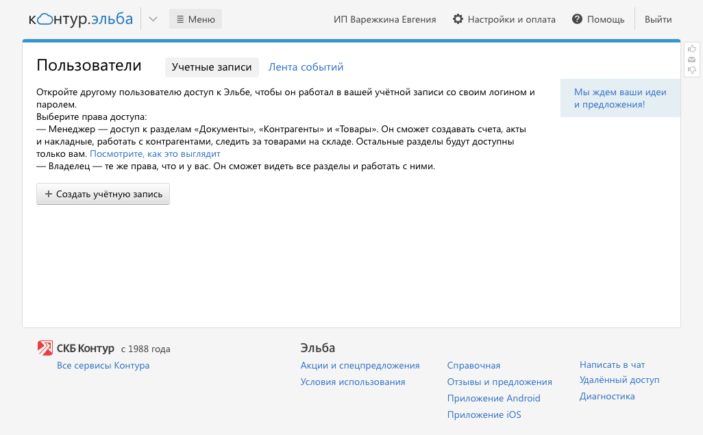Click the thumbs up feedback icon
Image resolution: width=703 pixels, height=435 pixels.
pyautogui.click(x=692, y=49)
